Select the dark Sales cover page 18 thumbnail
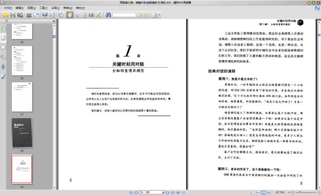This screenshot has width=321, height=195. point(22,133)
